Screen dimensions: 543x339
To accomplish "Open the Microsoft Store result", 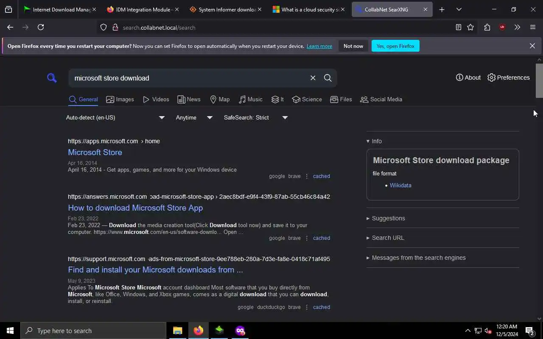I will pos(95,152).
